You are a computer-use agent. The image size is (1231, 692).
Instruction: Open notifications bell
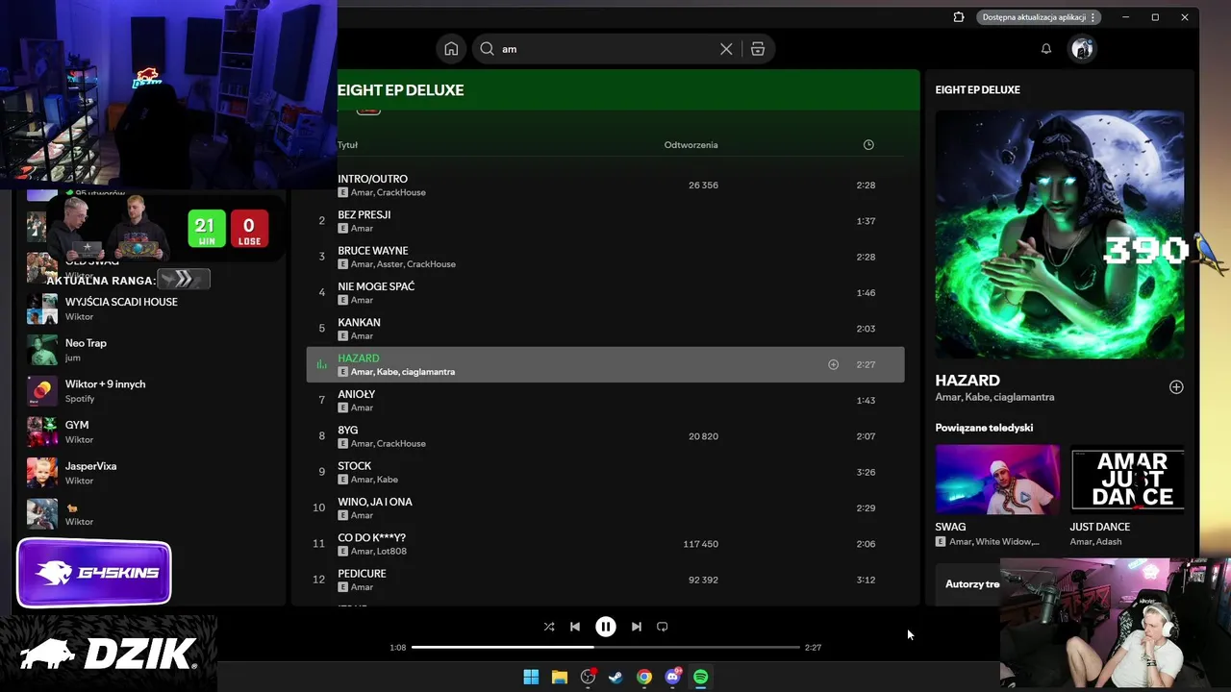[1046, 49]
